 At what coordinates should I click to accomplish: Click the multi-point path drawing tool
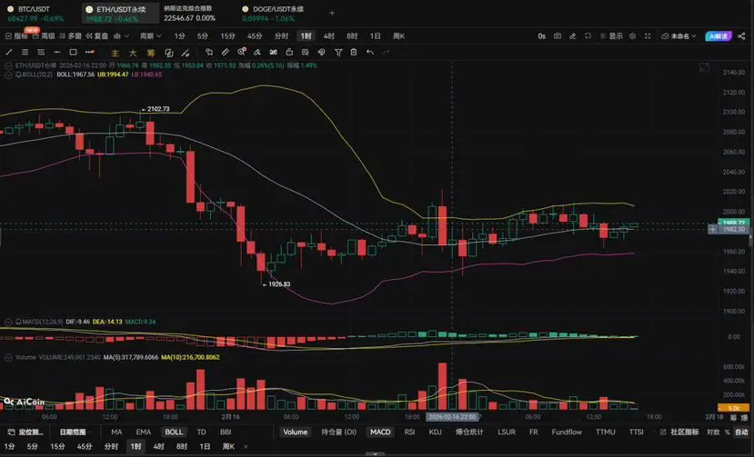point(89,52)
